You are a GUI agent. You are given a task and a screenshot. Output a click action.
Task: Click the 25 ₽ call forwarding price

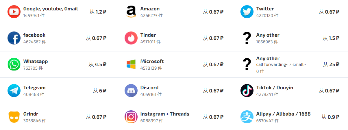(x=331, y=64)
